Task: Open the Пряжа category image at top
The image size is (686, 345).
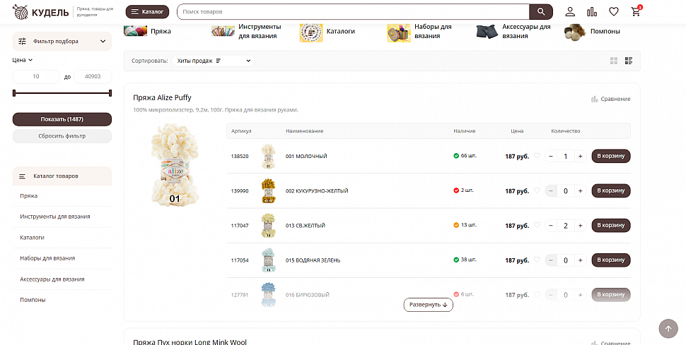Action: tap(135, 30)
